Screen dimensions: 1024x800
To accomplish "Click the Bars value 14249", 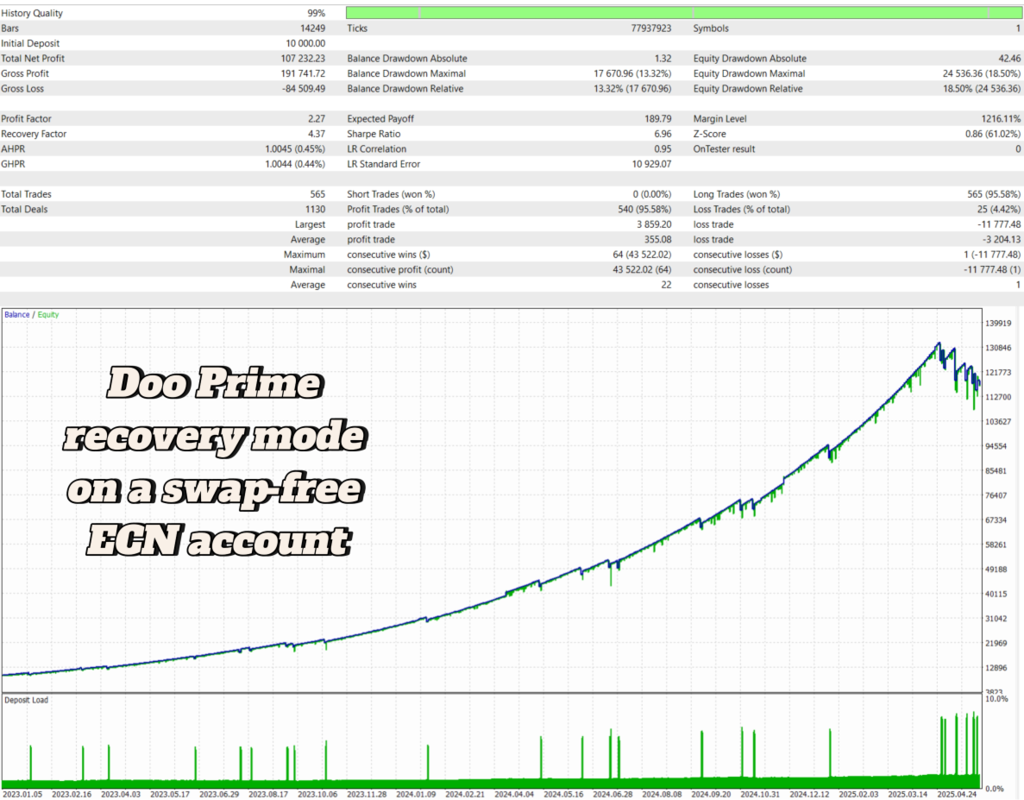I will 312,28.
